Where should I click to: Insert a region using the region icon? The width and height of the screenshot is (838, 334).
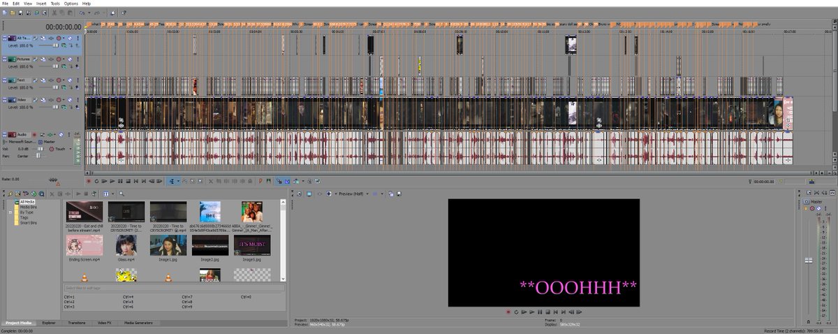(268, 181)
